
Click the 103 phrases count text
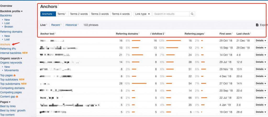pos(91,25)
